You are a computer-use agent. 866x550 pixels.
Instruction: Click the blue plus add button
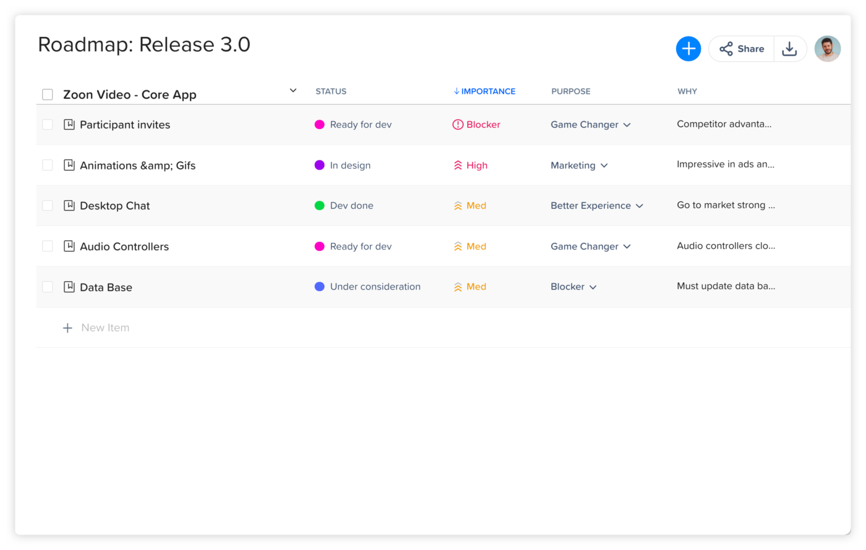688,49
